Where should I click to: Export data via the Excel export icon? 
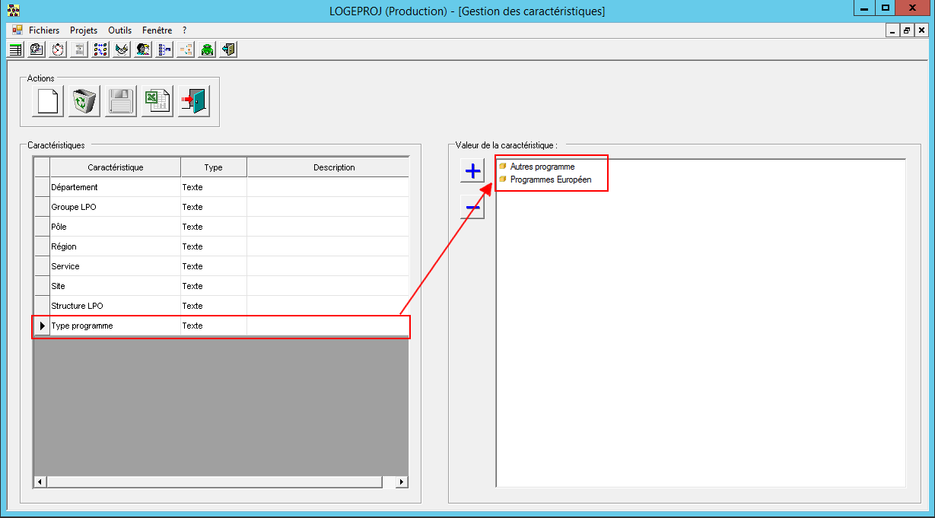(x=156, y=100)
